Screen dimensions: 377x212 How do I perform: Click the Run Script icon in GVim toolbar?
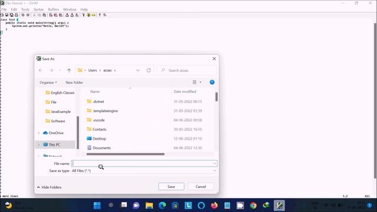pyautogui.click(x=77, y=15)
